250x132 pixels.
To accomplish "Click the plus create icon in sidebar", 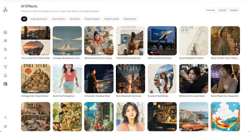I will tap(5, 58).
